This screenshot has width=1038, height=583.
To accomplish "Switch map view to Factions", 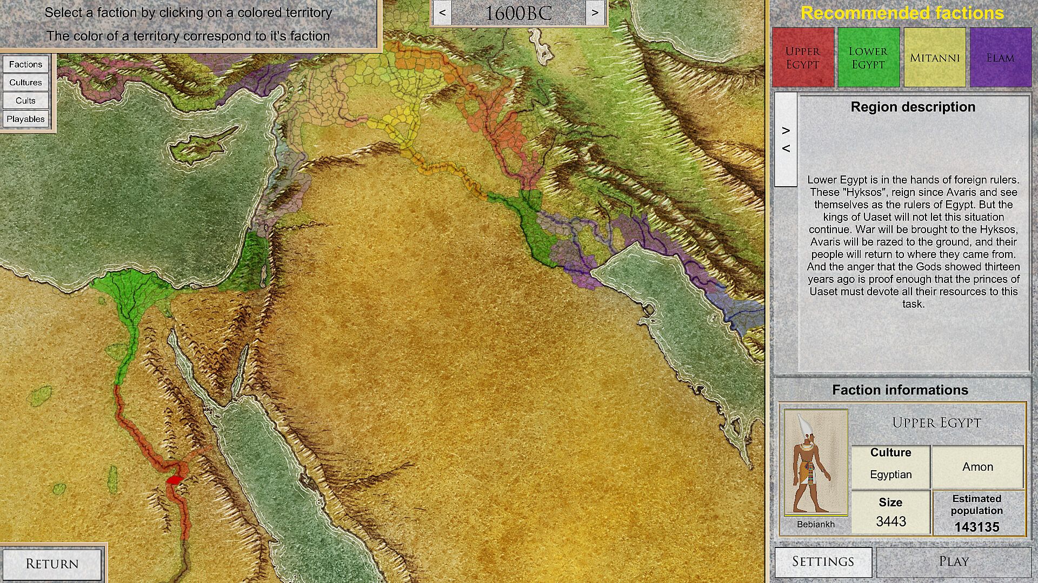I will (25, 64).
